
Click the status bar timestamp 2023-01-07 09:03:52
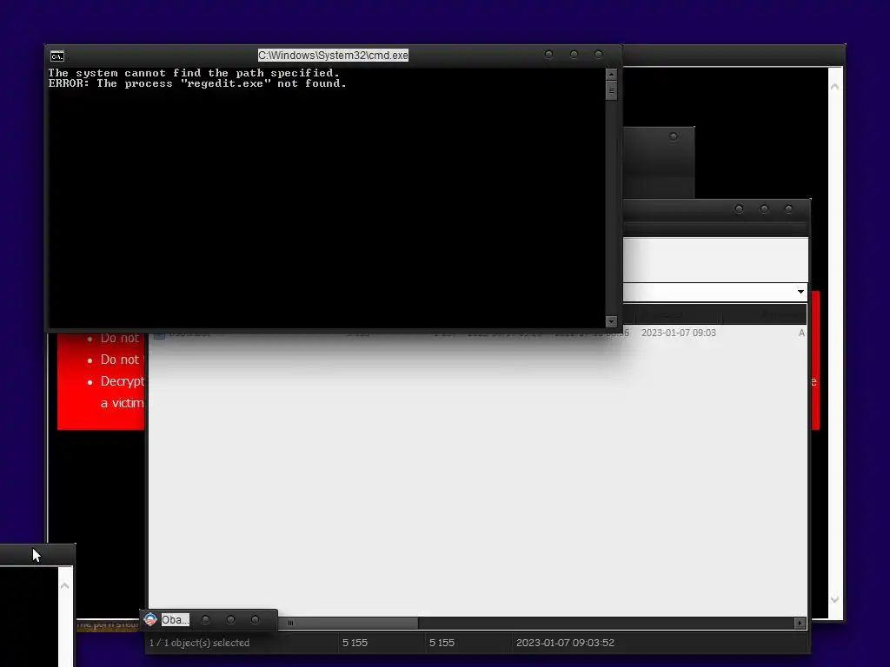(x=565, y=643)
